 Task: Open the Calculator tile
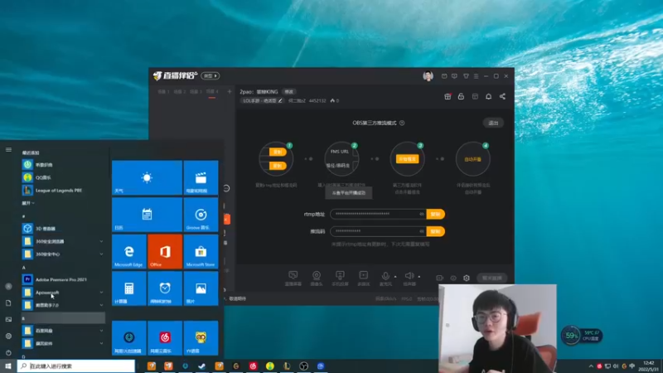pos(129,288)
